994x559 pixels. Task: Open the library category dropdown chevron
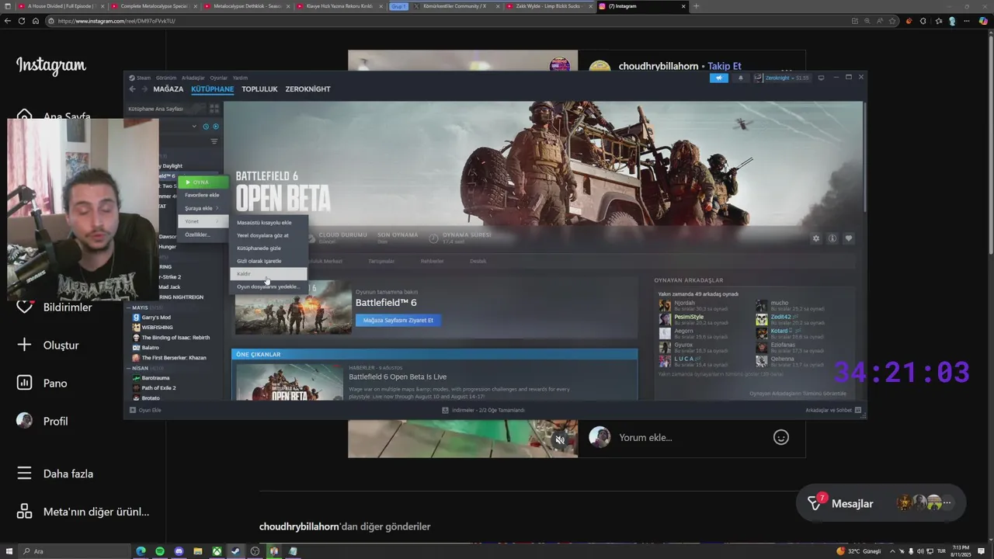coord(195,127)
